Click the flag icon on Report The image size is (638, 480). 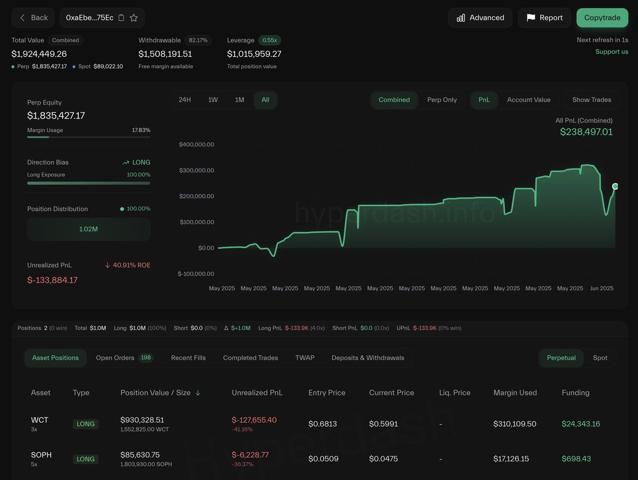click(x=531, y=18)
